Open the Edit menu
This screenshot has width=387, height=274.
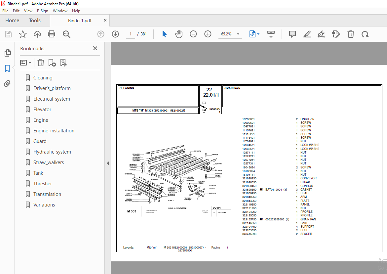(x=16, y=11)
